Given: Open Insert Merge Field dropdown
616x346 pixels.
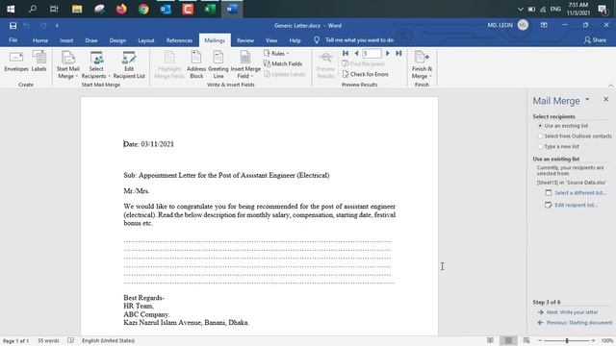Looking at the screenshot, I should click(245, 65).
